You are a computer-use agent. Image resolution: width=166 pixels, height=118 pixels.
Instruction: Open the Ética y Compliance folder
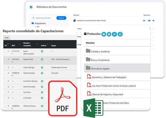click(100, 60)
